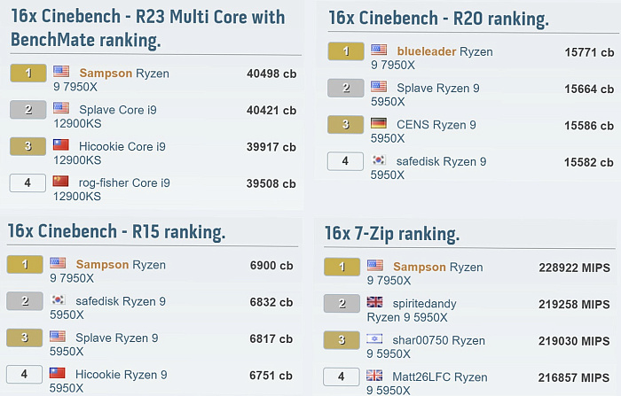Image resolution: width=621 pixels, height=396 pixels.
Task: Click the Taiwan flag beside Hicookie Ryzen 9
Action: pyautogui.click(x=58, y=373)
